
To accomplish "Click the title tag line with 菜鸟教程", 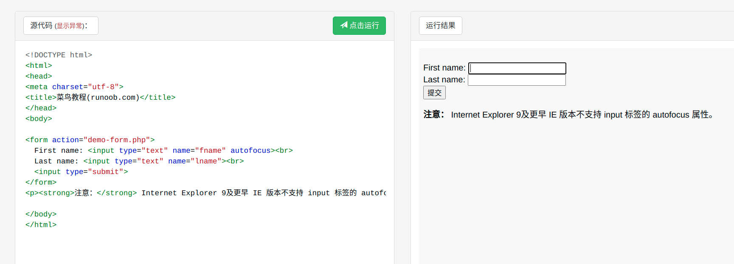I will pyautogui.click(x=100, y=97).
